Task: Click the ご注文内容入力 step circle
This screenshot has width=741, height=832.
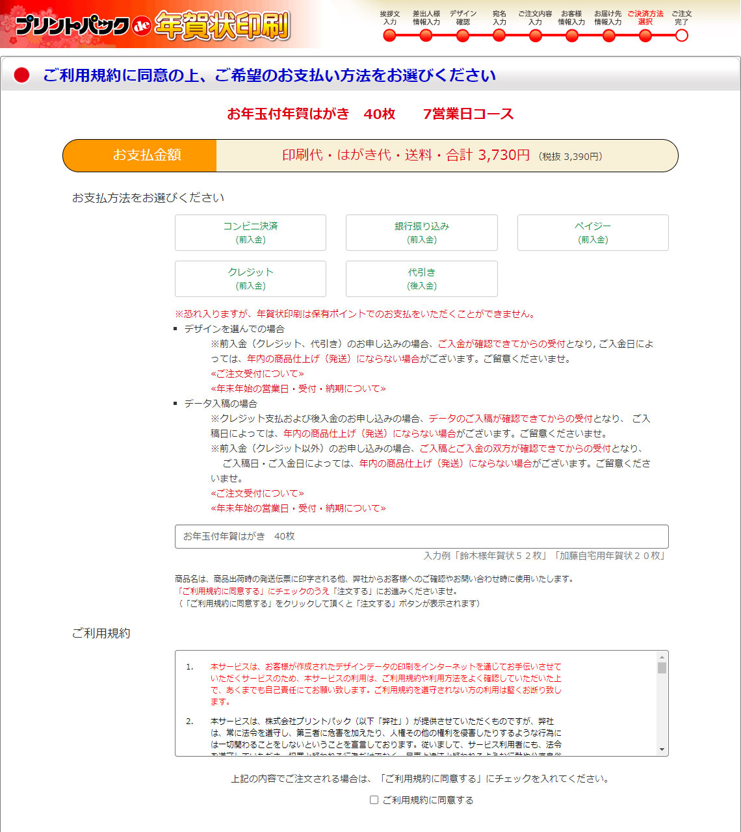Action: [x=535, y=36]
